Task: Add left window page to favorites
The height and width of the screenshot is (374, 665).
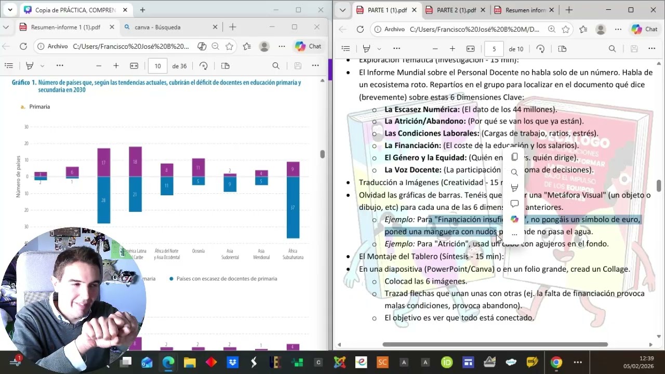Action: (229, 46)
